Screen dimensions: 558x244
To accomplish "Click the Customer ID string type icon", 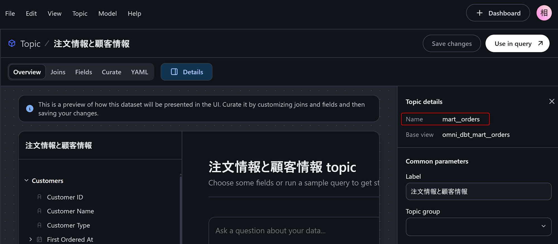I will click(39, 197).
